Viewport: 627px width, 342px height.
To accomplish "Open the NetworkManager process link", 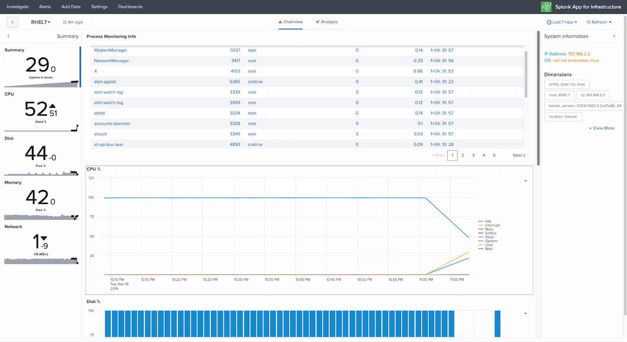I will [x=111, y=61].
